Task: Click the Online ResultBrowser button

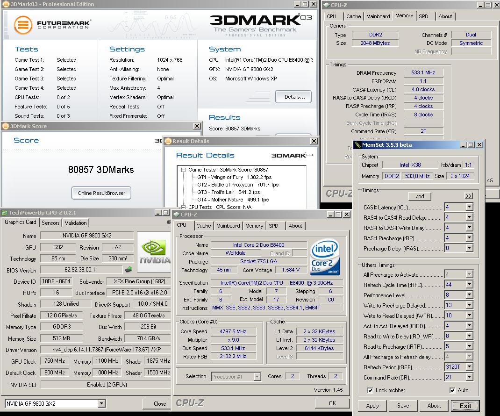Action: tap(101, 193)
